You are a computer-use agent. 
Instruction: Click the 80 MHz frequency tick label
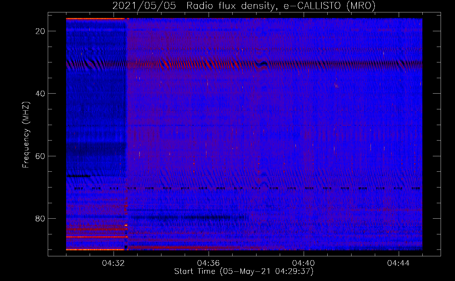coord(40,218)
